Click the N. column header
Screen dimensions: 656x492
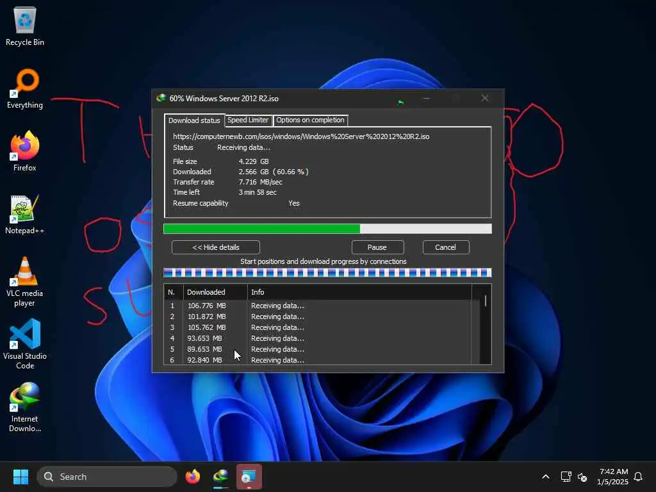click(x=173, y=292)
